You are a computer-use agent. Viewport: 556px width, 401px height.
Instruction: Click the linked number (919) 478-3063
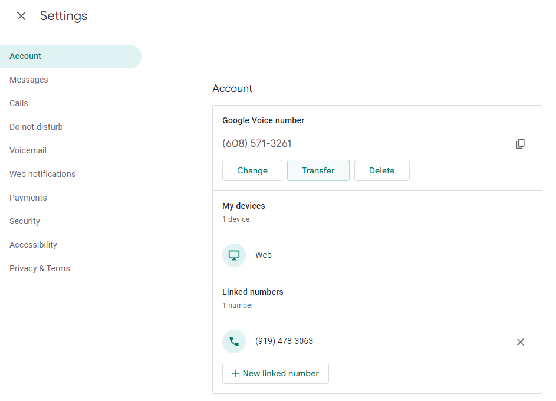tap(284, 341)
